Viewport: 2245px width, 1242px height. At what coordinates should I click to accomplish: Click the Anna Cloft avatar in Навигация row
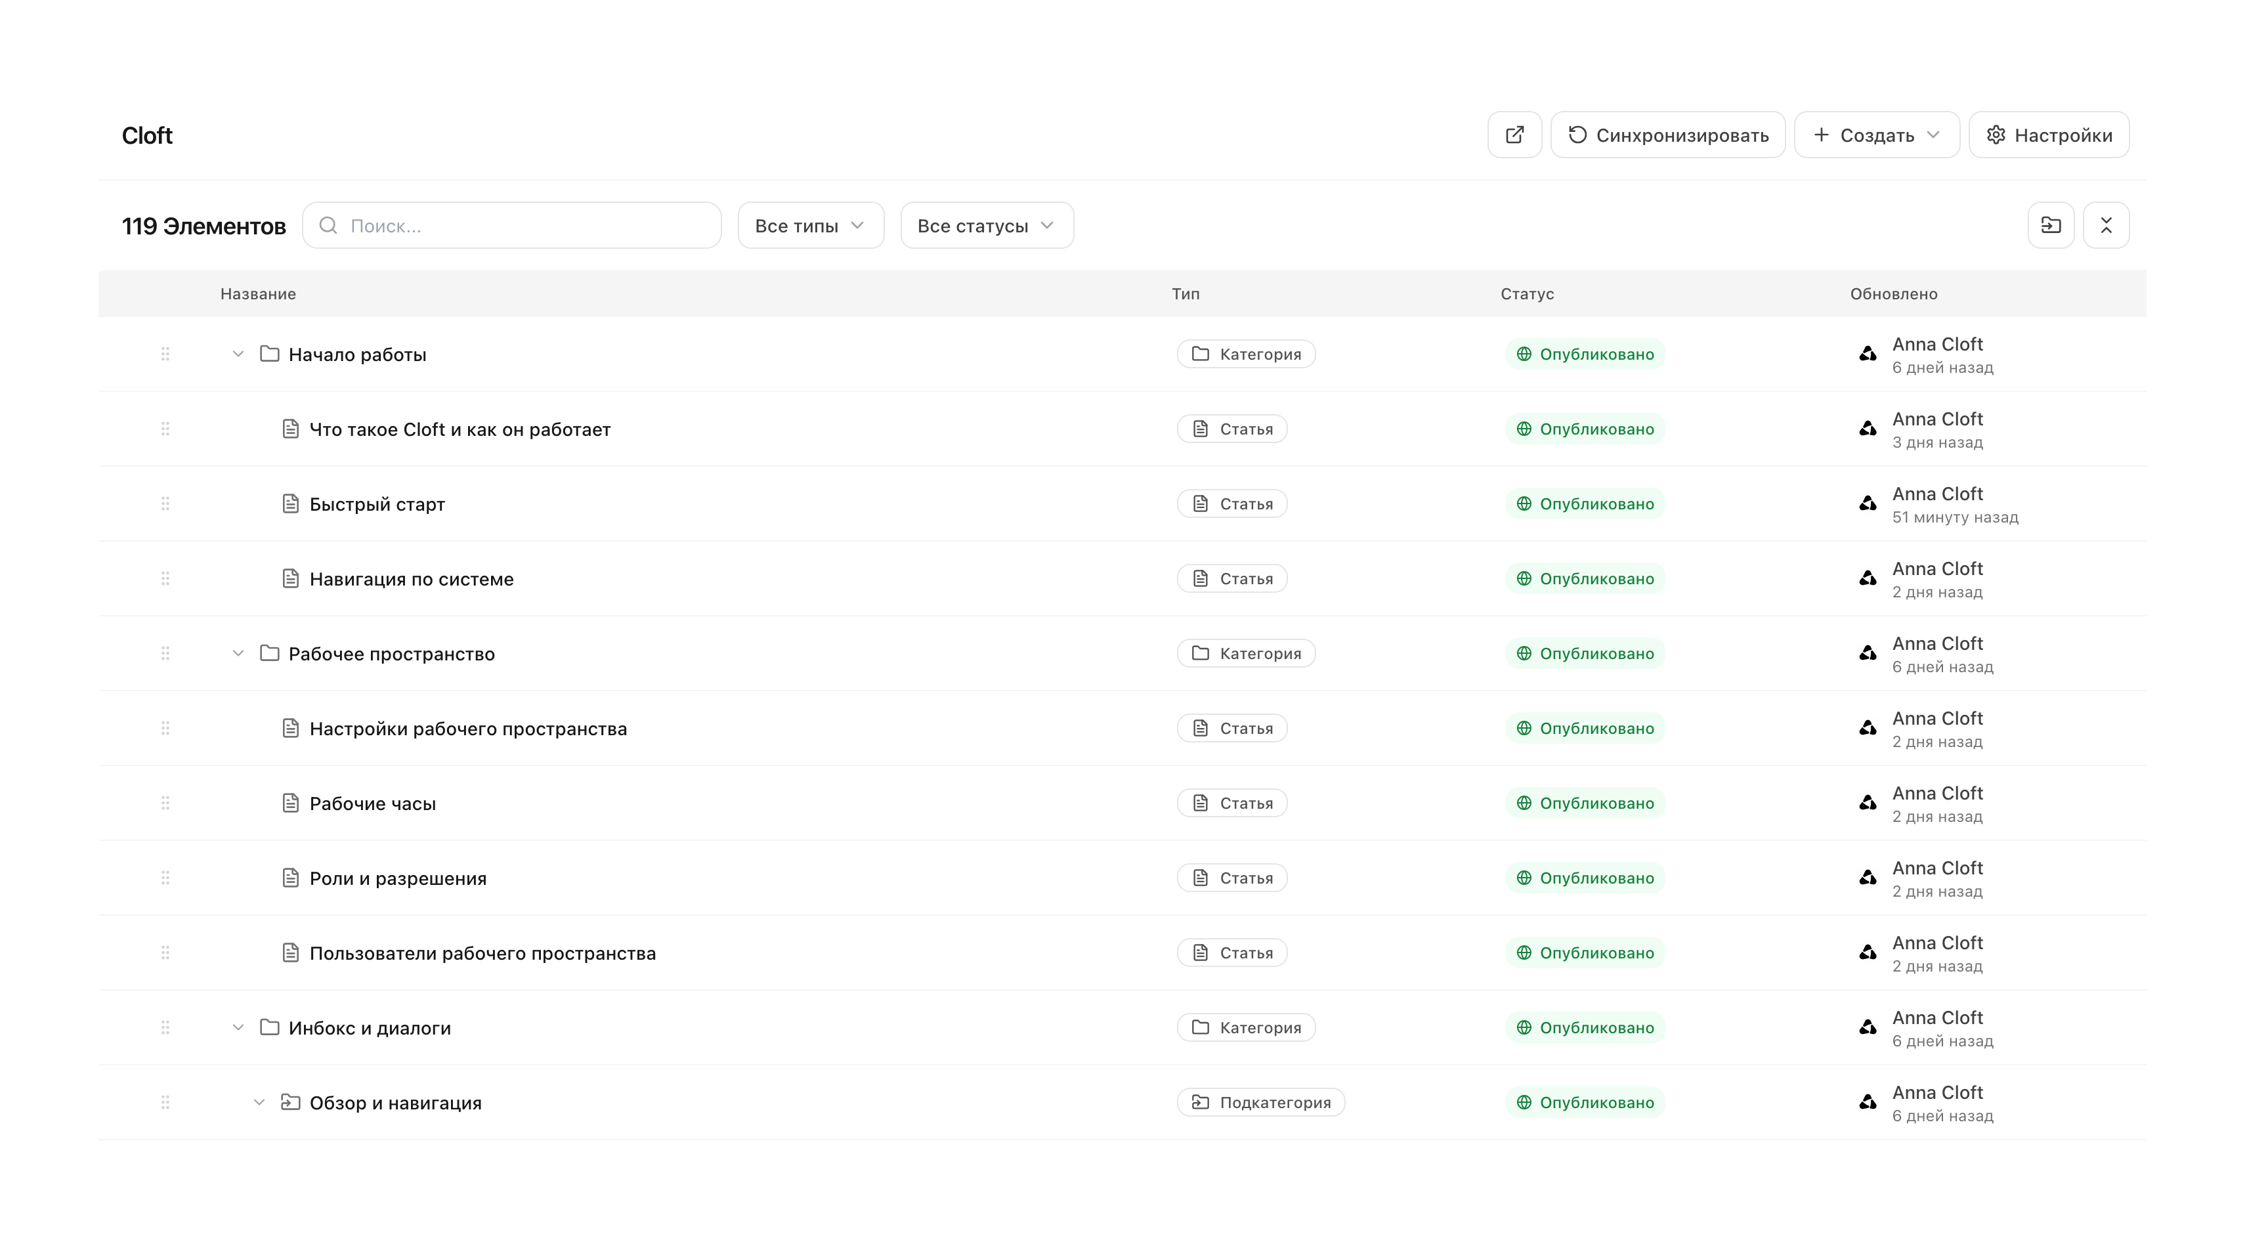(1867, 578)
